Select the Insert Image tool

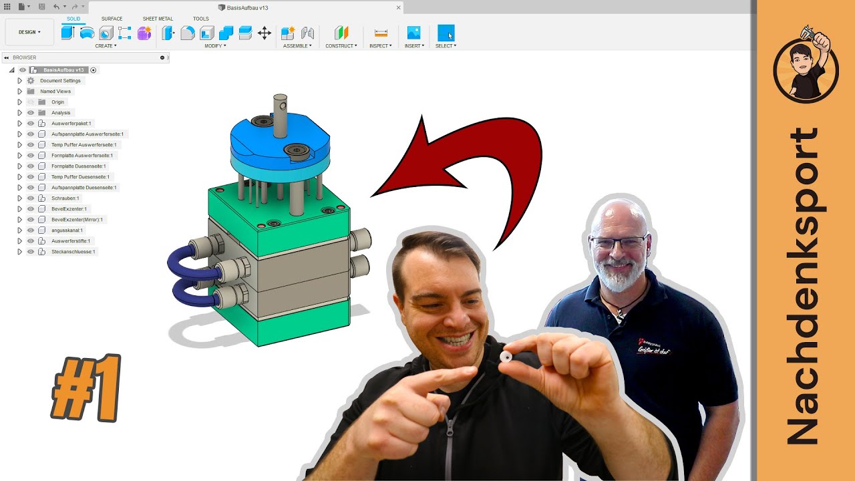(x=414, y=33)
